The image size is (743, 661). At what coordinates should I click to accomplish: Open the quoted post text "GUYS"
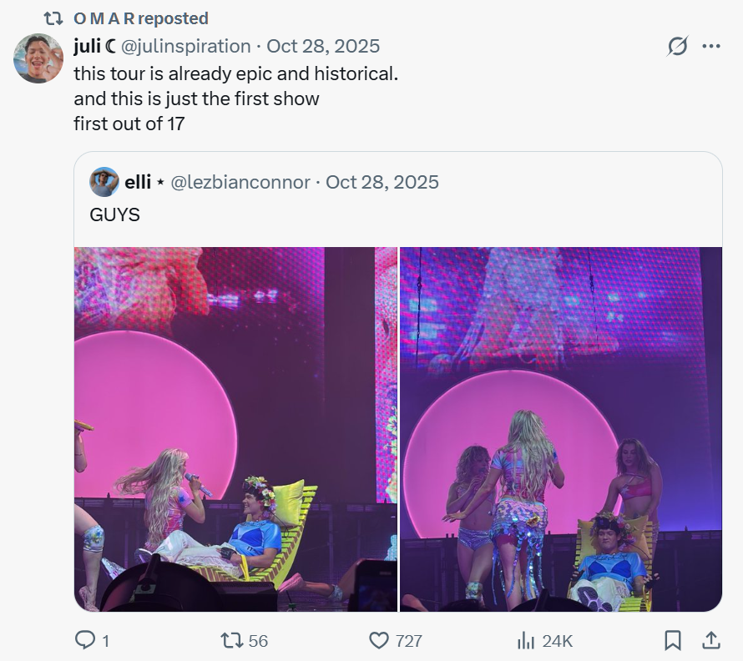coord(115,214)
